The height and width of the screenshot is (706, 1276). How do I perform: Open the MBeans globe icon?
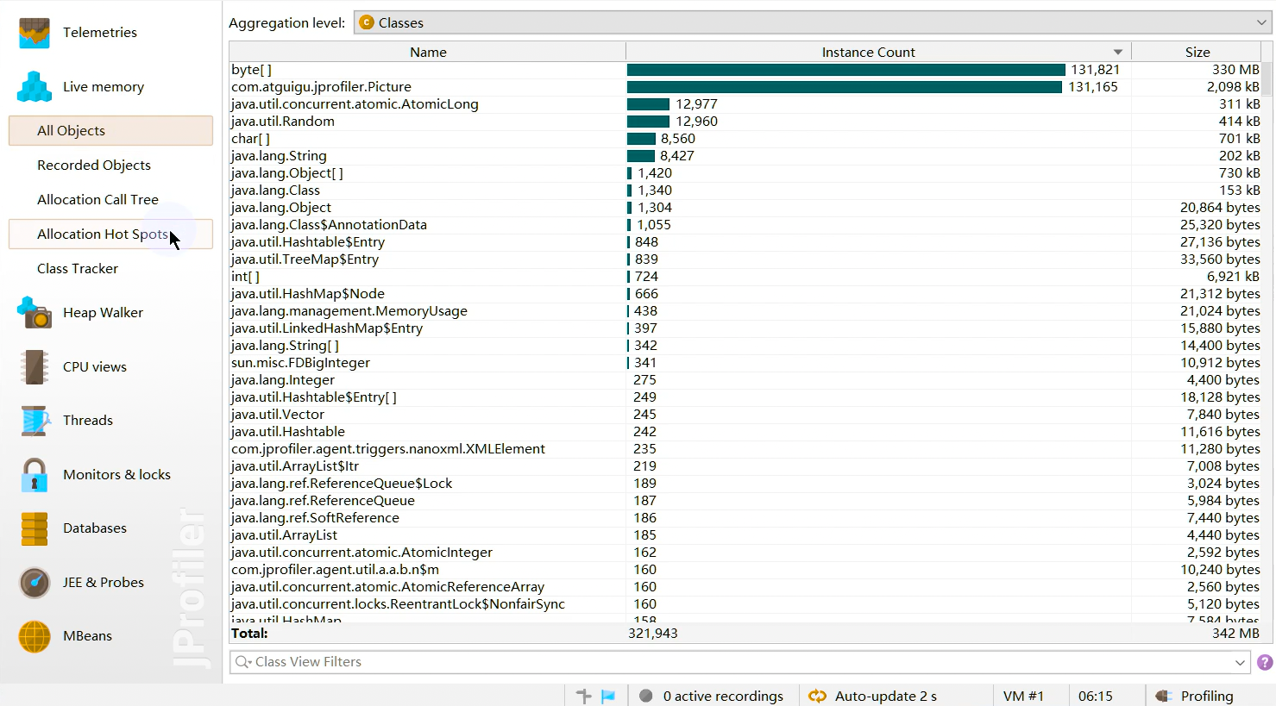tap(35, 637)
